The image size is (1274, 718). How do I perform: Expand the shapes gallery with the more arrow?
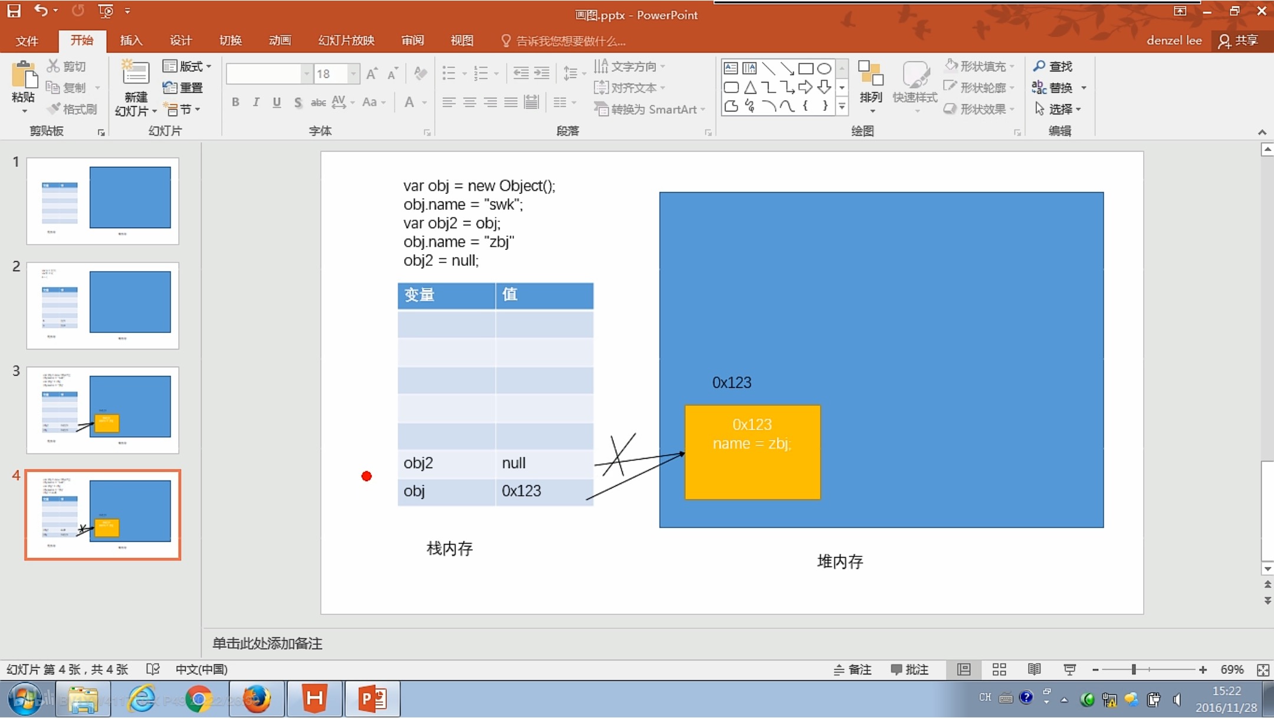click(x=842, y=107)
